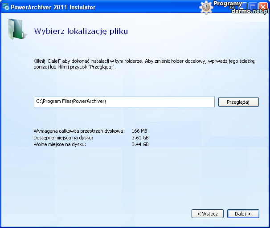Click the gear logo of Programy za darmo

pyautogui.click(x=206, y=7)
